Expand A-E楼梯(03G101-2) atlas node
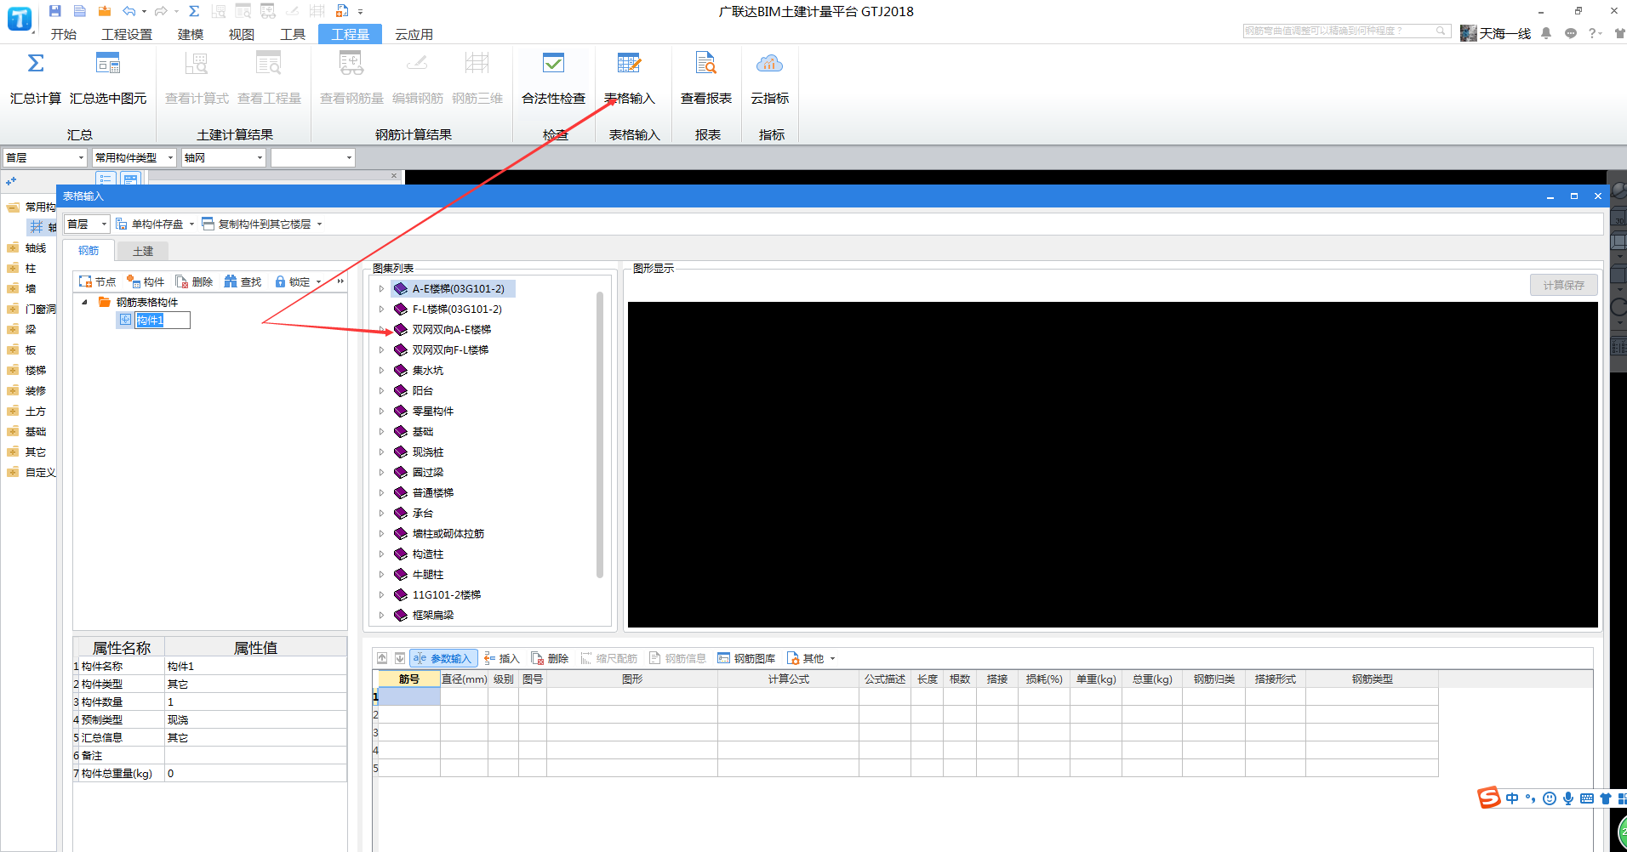Screen dimensions: 1627x852 click(x=381, y=289)
